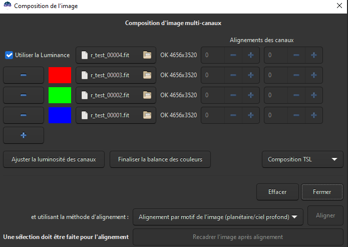Viewport: 348px width, 247px height.
Task: Click the Fermer button
Action: (x=322, y=192)
